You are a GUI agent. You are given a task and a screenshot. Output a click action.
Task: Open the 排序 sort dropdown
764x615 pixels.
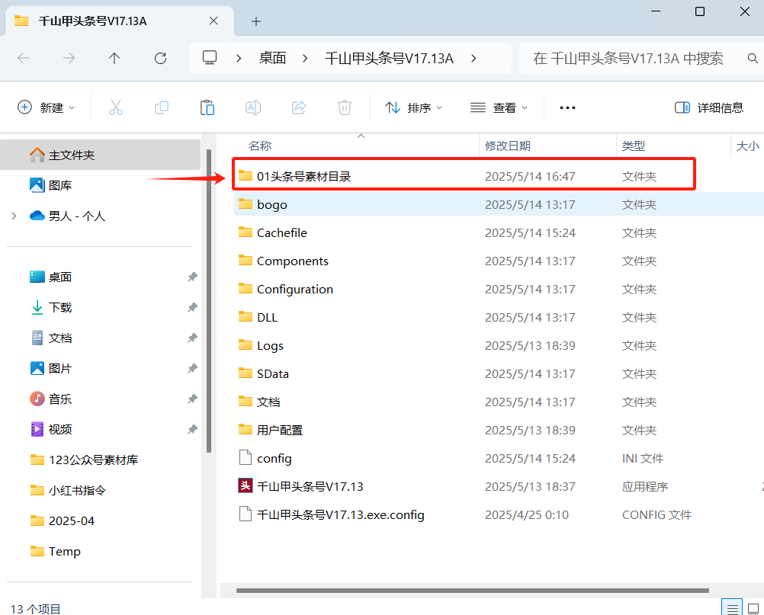414,107
